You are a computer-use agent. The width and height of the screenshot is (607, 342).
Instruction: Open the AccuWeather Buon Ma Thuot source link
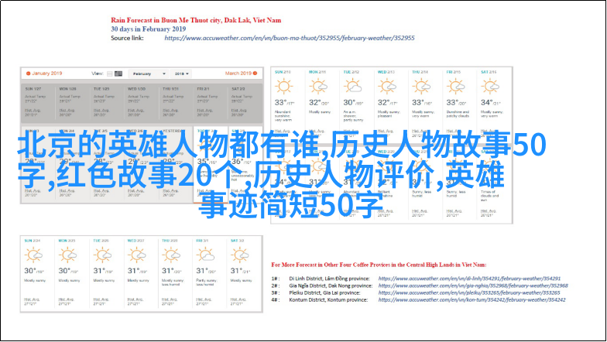click(x=290, y=38)
